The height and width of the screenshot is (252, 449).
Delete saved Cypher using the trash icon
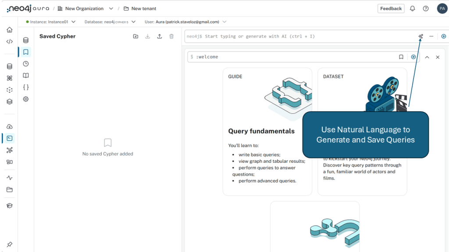171,36
